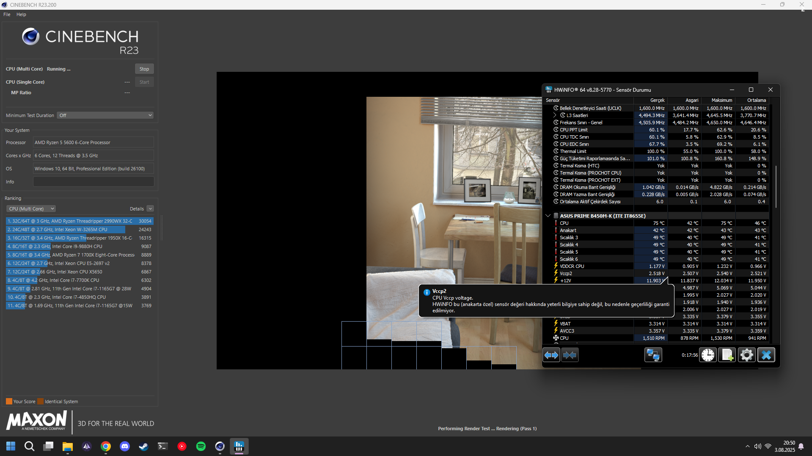Viewport: 812px width, 456px height.
Task: Select the Xeon W-3265M ranking row
Action: (x=80, y=229)
